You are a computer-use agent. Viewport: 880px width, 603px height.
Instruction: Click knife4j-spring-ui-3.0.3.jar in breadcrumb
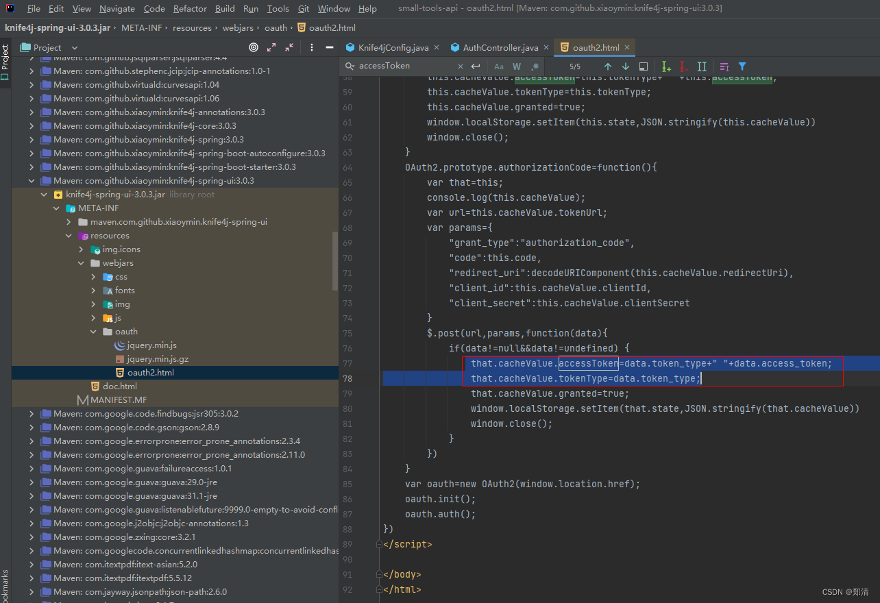click(x=57, y=28)
